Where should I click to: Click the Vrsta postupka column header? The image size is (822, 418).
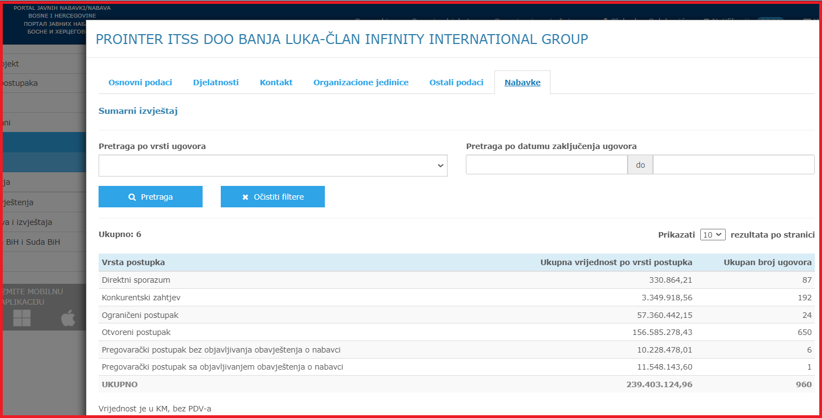133,262
